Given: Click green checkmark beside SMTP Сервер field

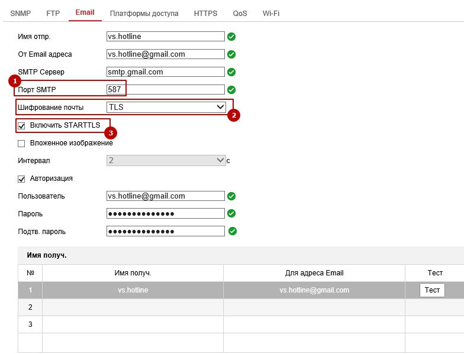Looking at the screenshot, I should click(231, 72).
